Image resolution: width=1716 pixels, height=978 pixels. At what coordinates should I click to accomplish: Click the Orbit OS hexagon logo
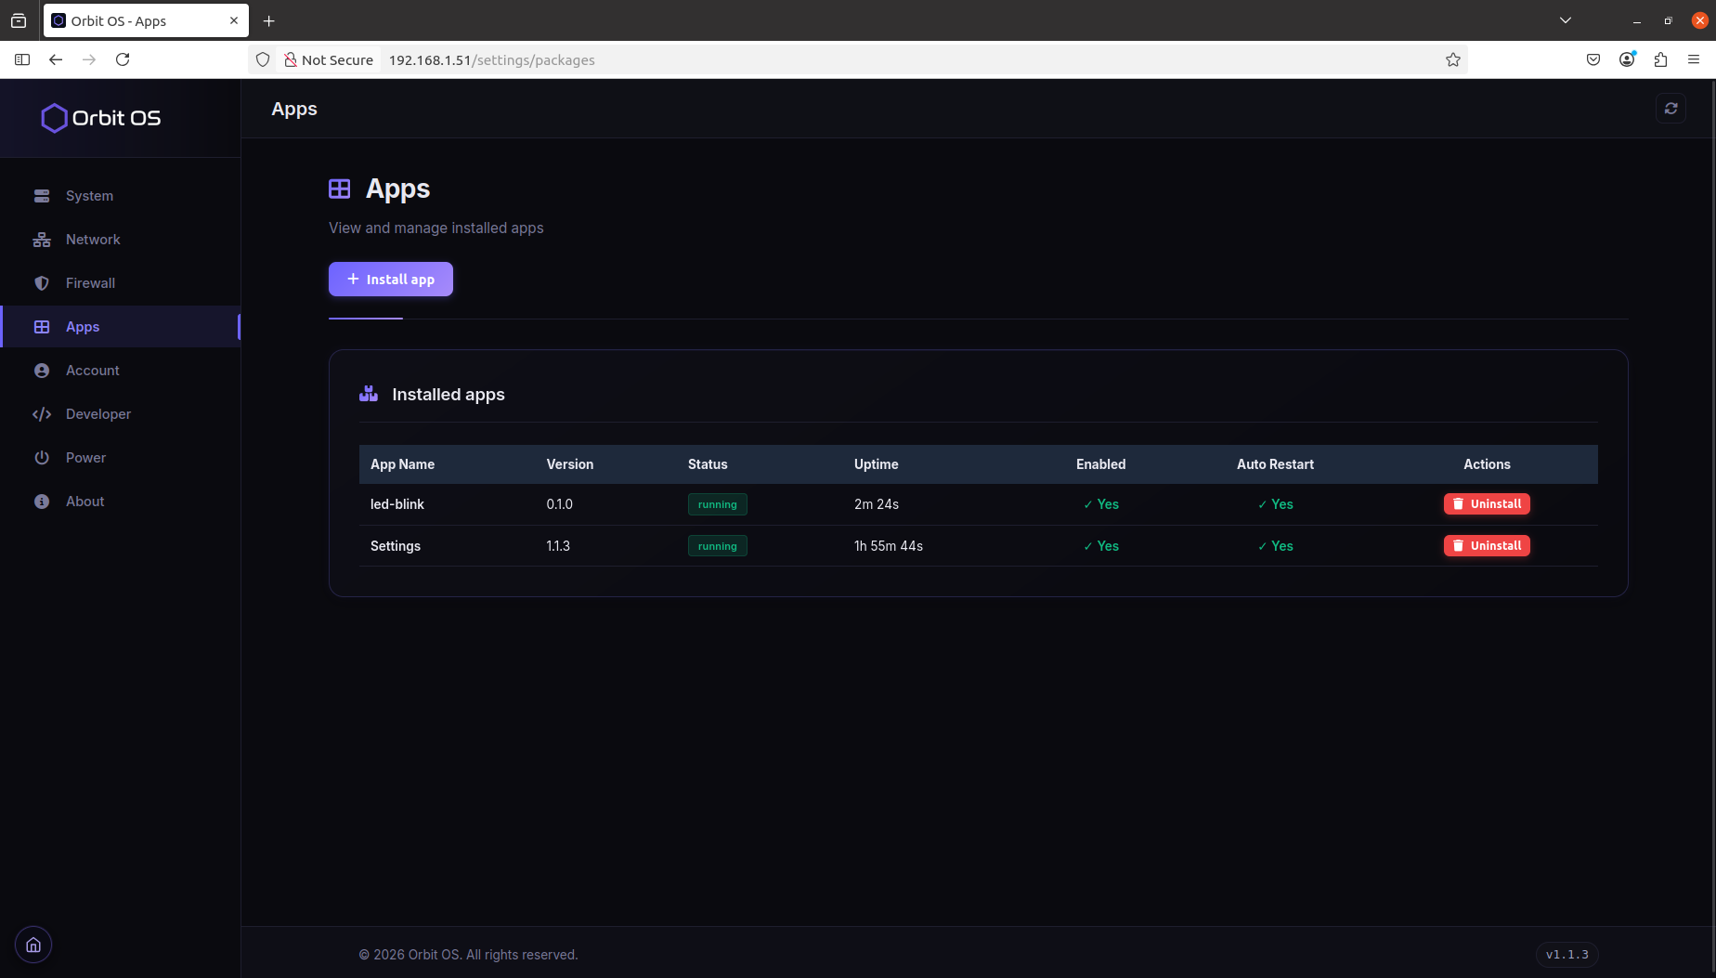[x=54, y=118]
